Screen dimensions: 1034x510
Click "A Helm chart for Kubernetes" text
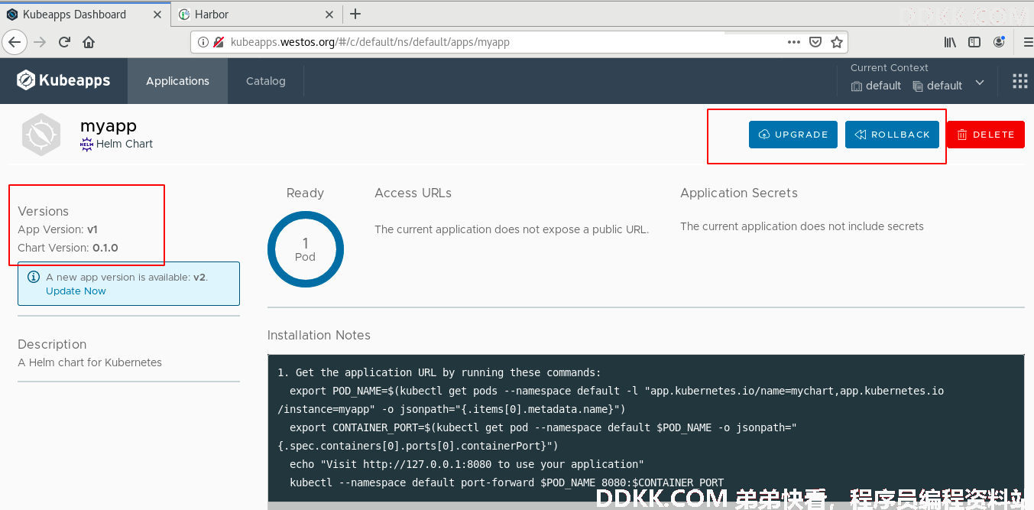coord(89,362)
